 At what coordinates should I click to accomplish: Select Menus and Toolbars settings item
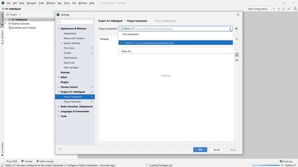point(74,38)
